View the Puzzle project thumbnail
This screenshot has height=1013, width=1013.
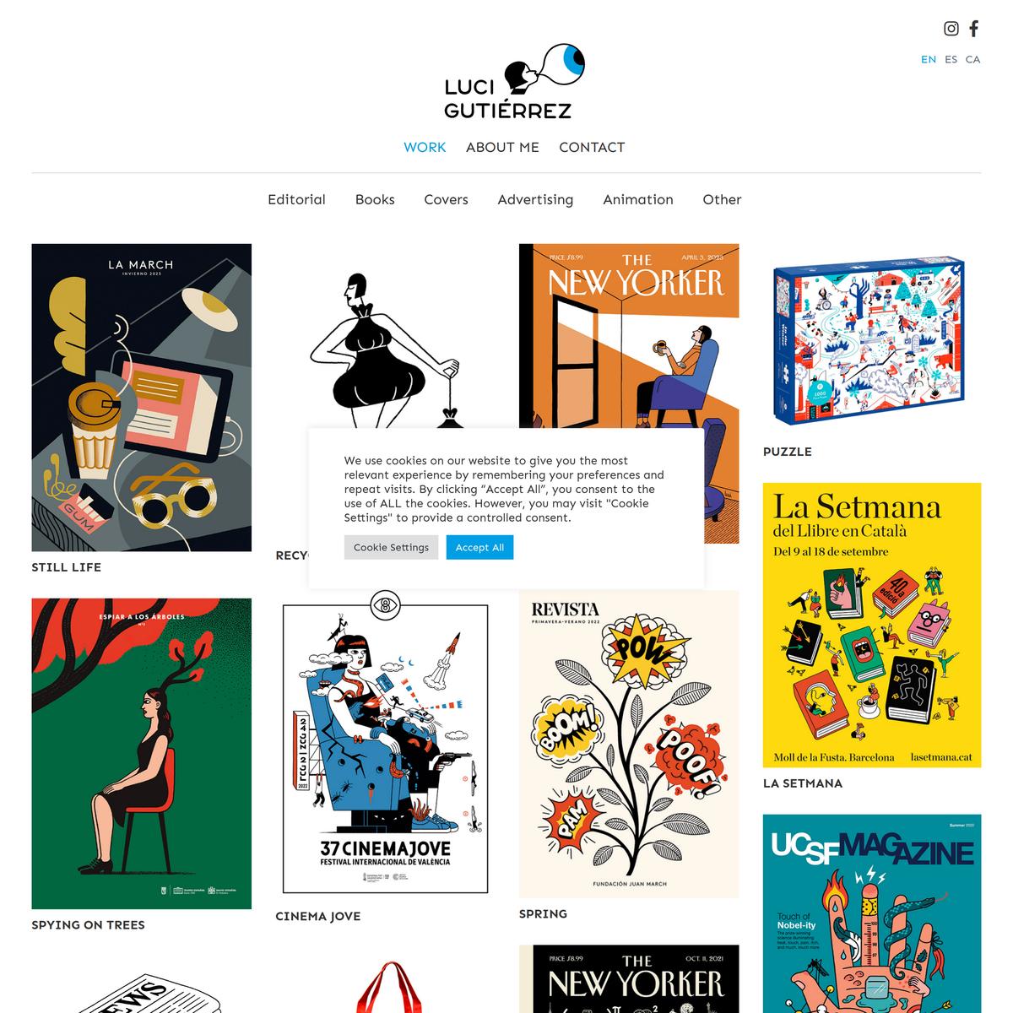[872, 340]
